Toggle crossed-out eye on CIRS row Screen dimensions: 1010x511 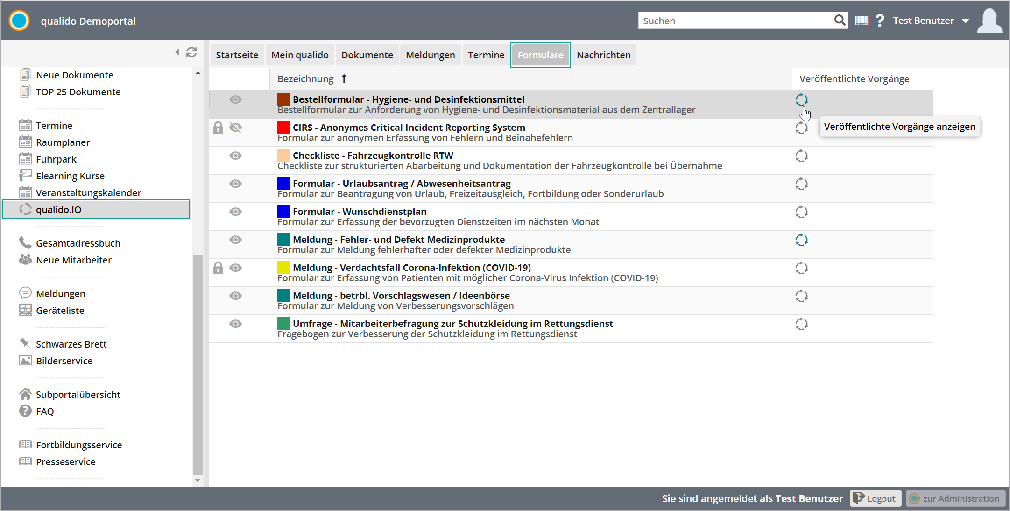tap(236, 128)
